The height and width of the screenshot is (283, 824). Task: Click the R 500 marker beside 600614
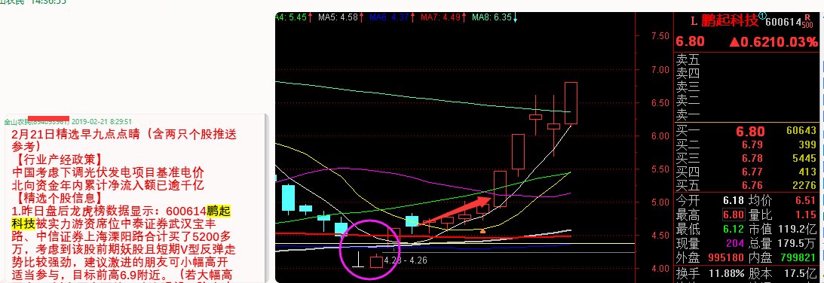(807, 21)
